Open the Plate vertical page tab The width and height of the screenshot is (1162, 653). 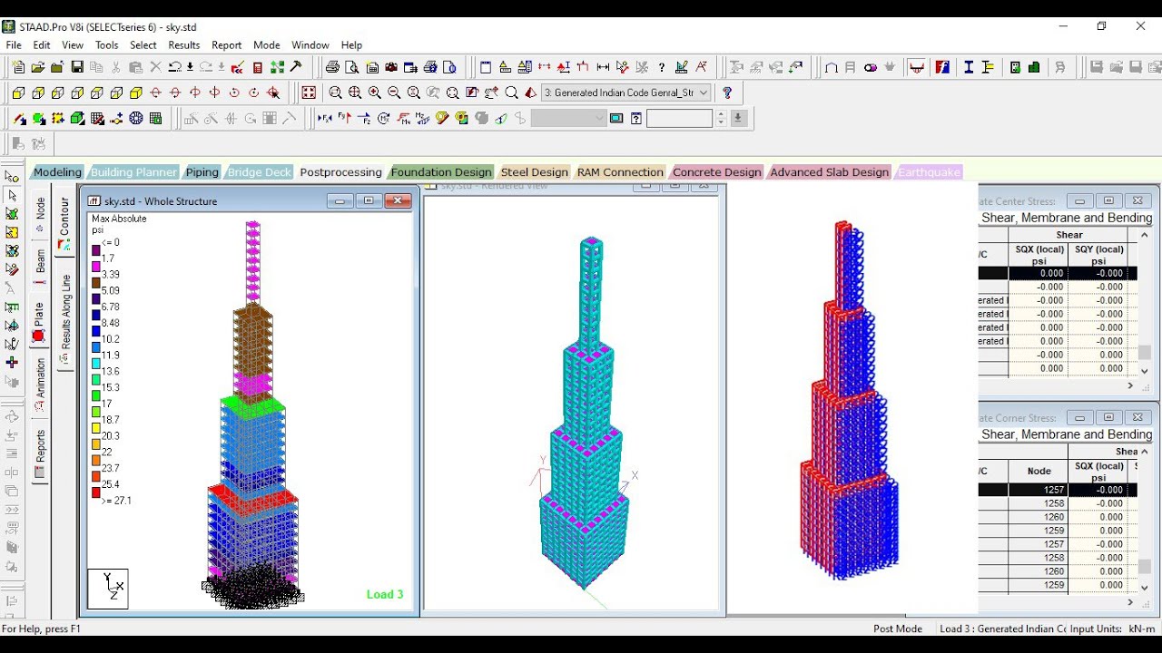(39, 322)
